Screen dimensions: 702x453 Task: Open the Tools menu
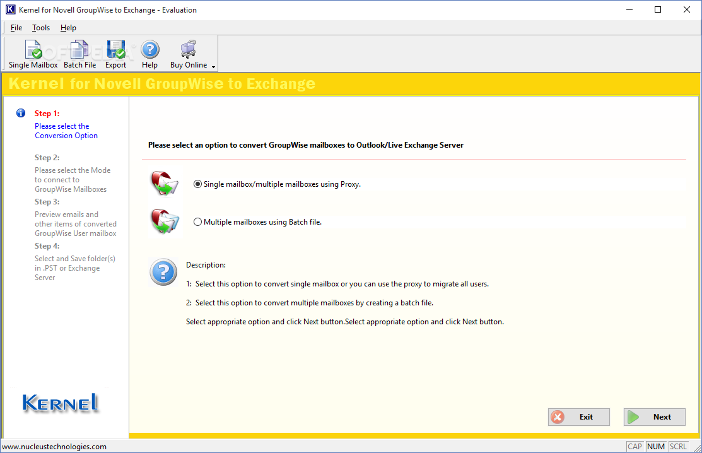(x=41, y=28)
